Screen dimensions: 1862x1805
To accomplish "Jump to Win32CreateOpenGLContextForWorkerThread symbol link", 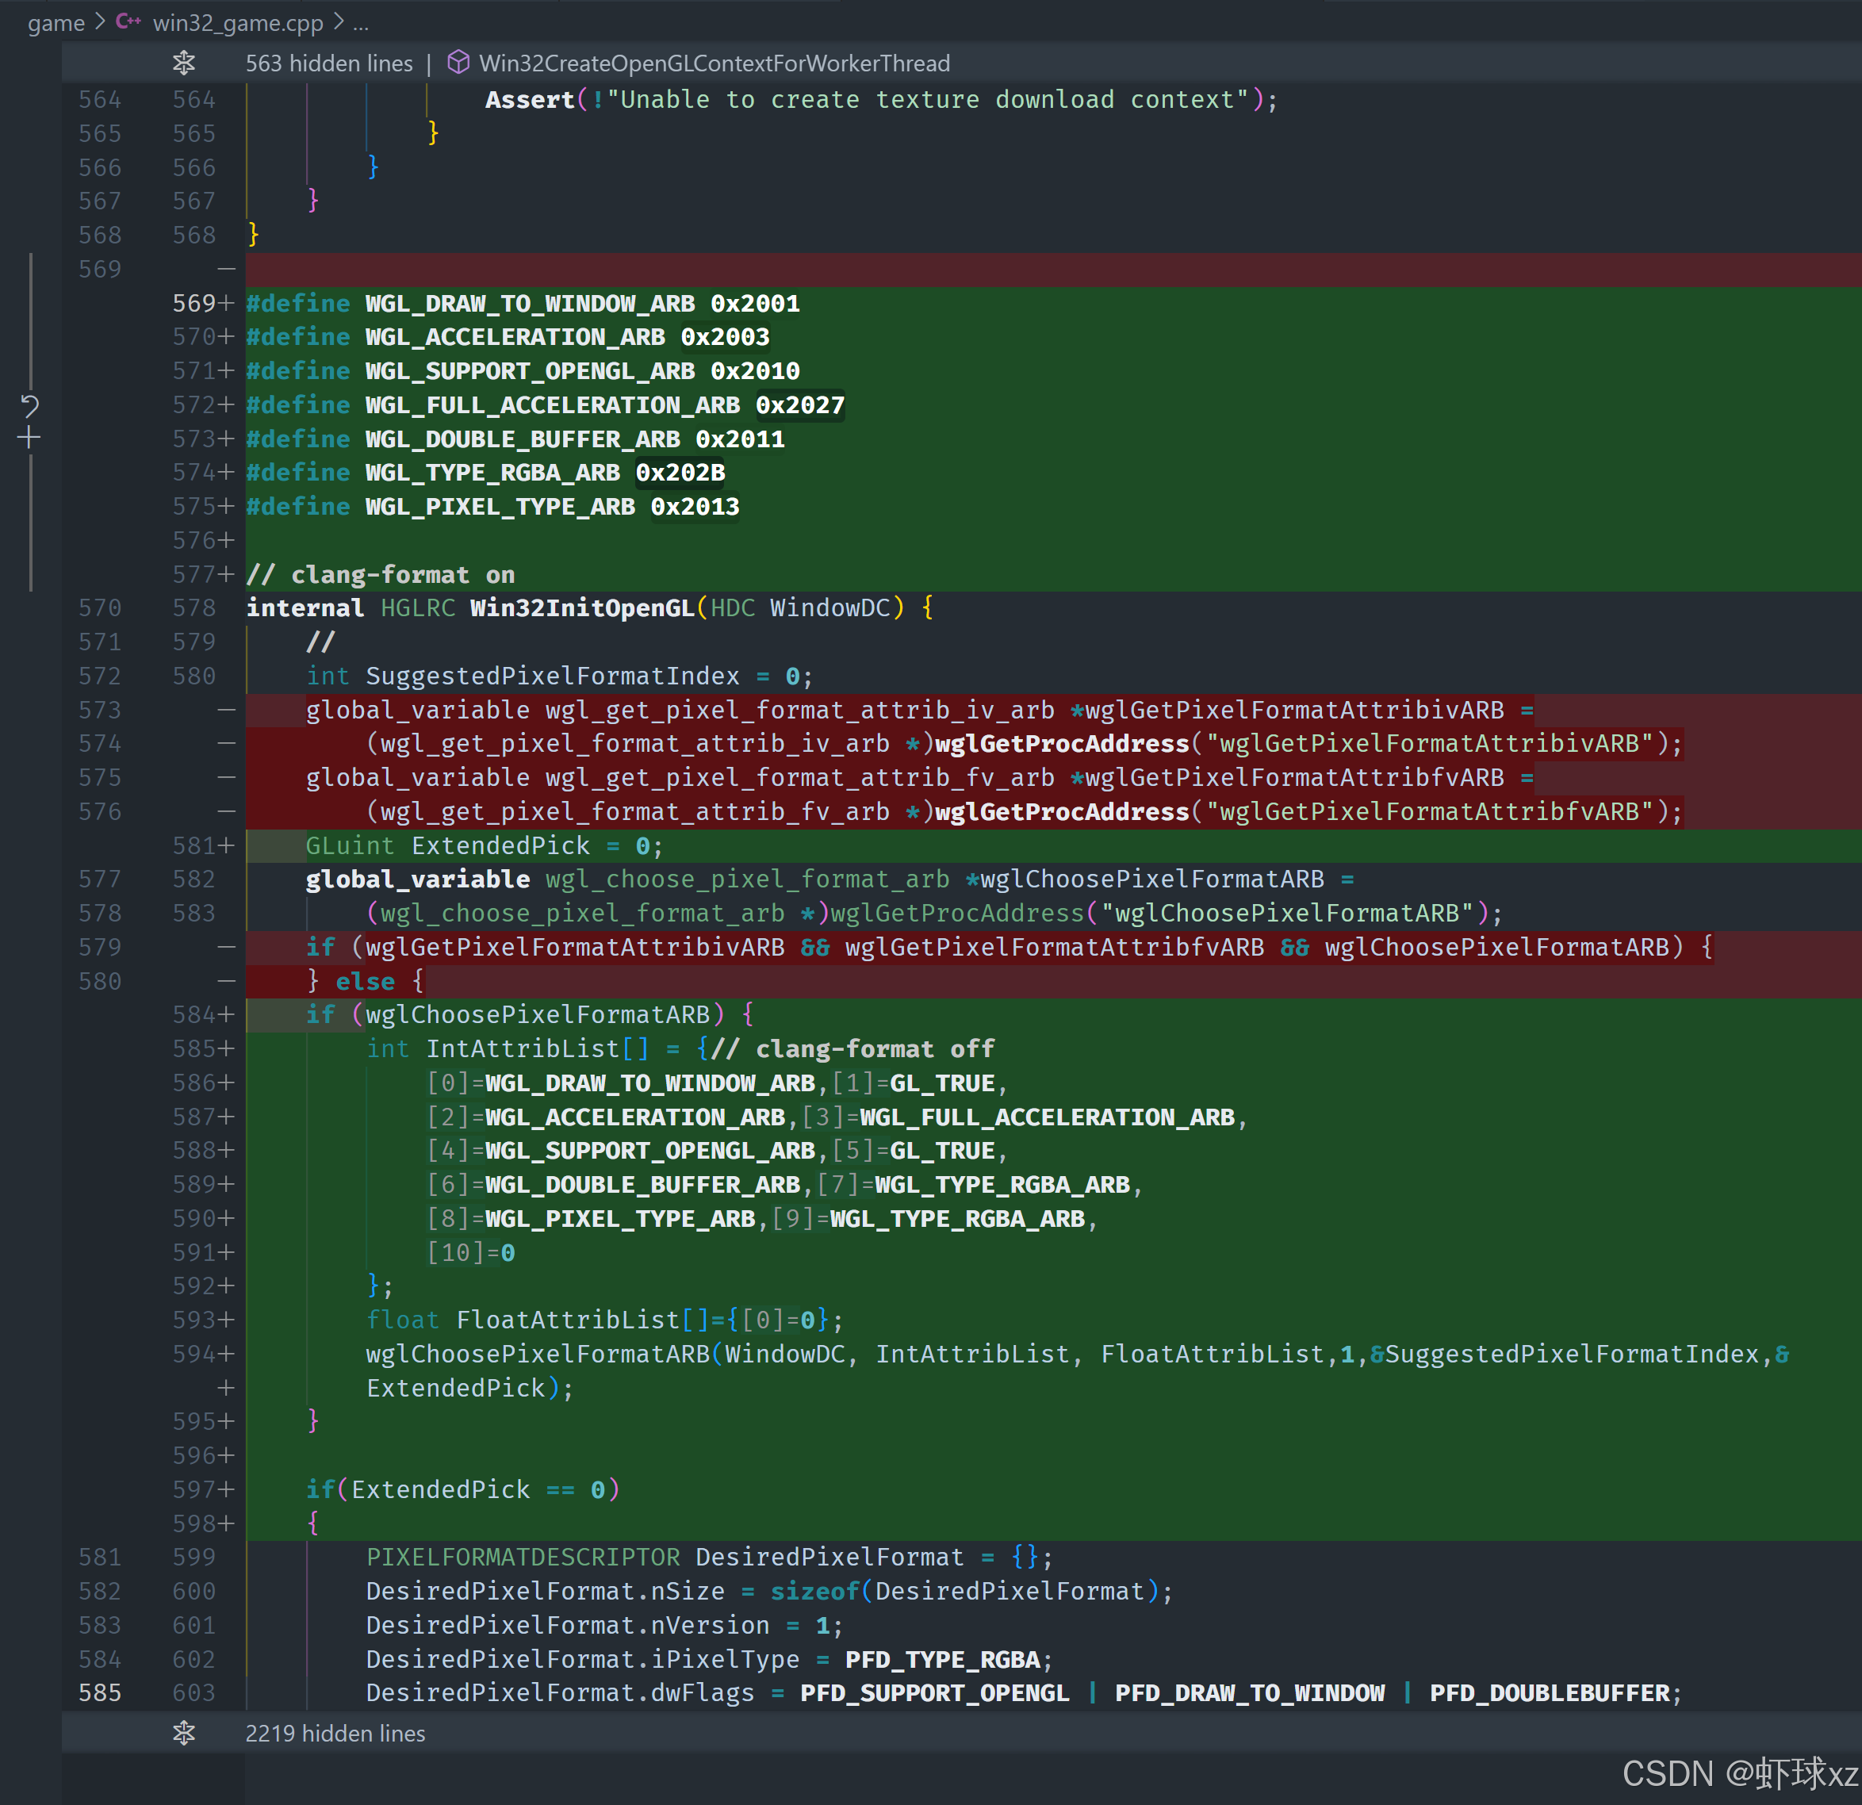I will point(714,63).
